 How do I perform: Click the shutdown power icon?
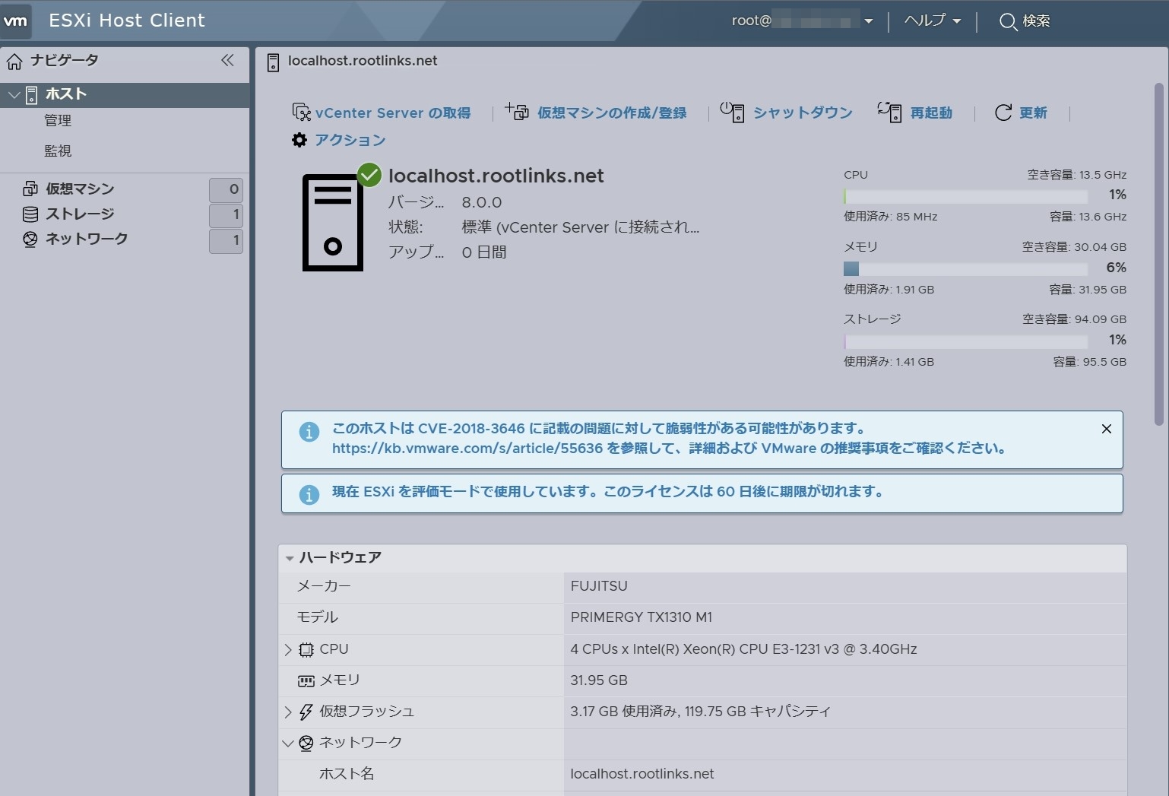[x=732, y=112]
